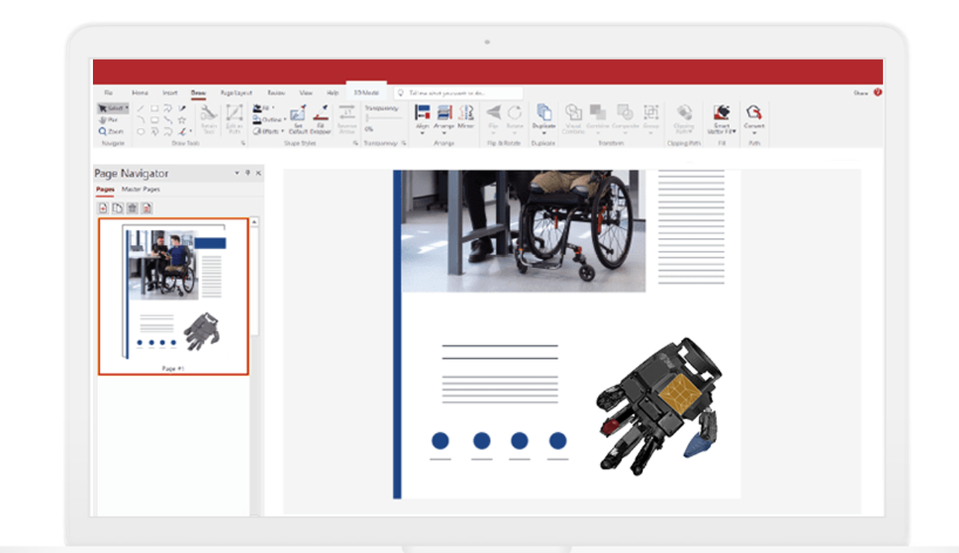Click the Duplicate icon

[x=545, y=112]
